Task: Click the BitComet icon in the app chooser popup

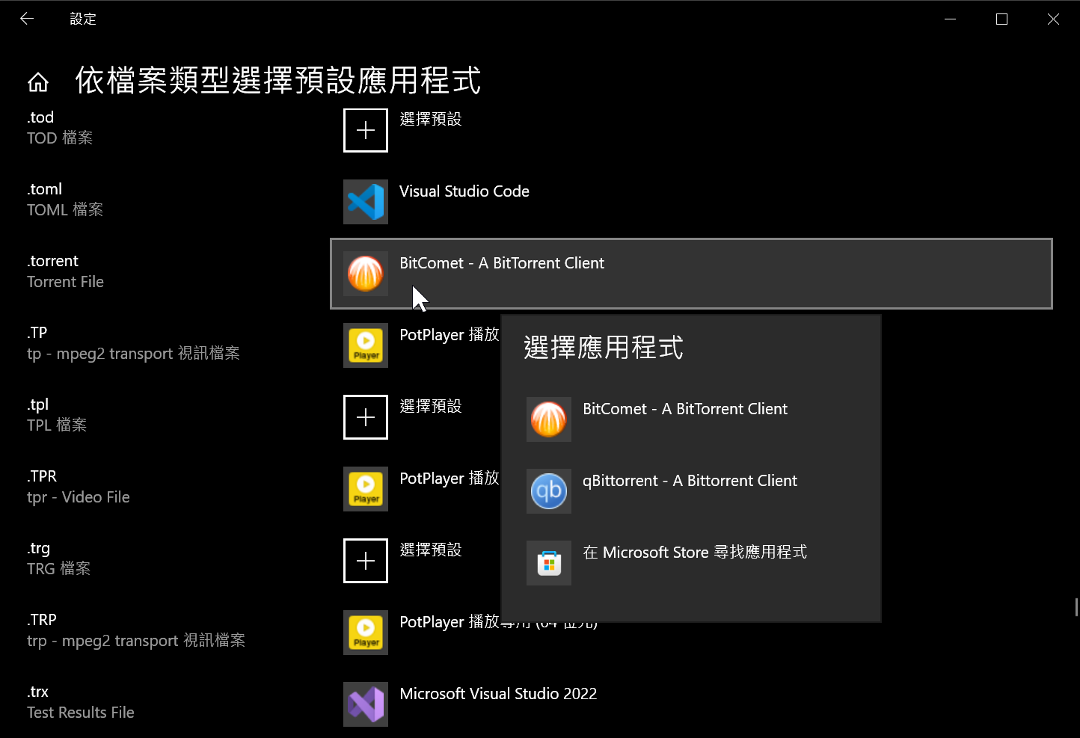Action: tap(549, 419)
